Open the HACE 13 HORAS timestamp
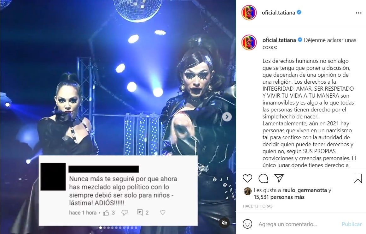 (x=258, y=206)
